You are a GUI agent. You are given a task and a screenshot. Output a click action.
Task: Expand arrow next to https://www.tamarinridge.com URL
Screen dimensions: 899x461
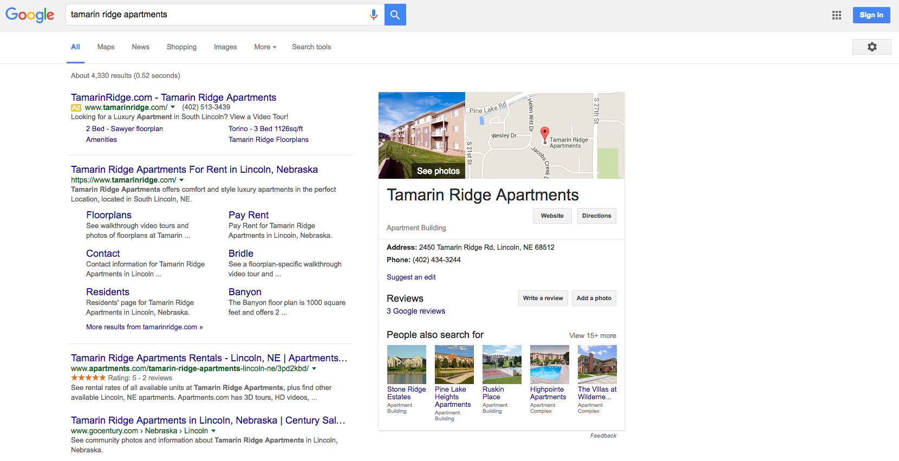click(x=181, y=180)
